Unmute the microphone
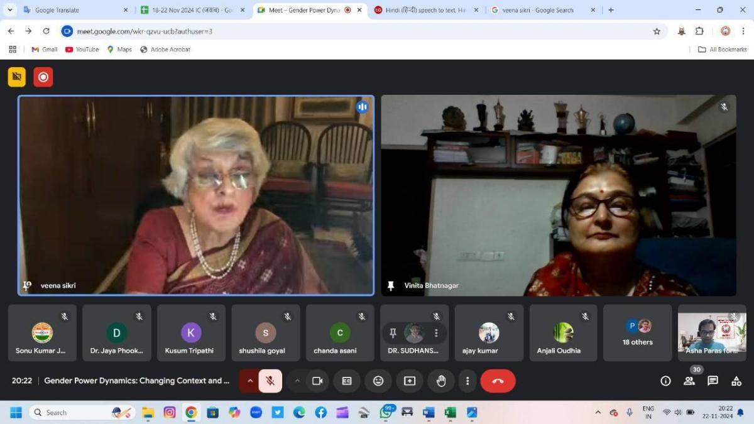This screenshot has width=754, height=424. click(270, 381)
